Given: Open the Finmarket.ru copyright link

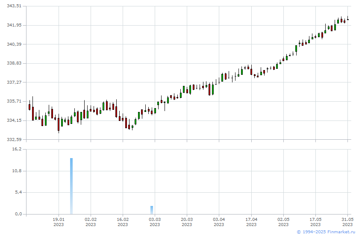Looking at the screenshot, I should tap(326, 232).
